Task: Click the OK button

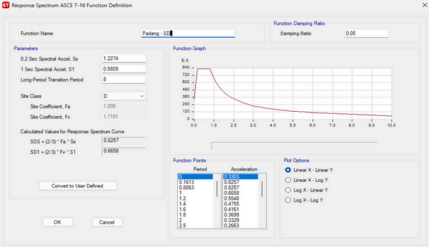Action: [58, 222]
